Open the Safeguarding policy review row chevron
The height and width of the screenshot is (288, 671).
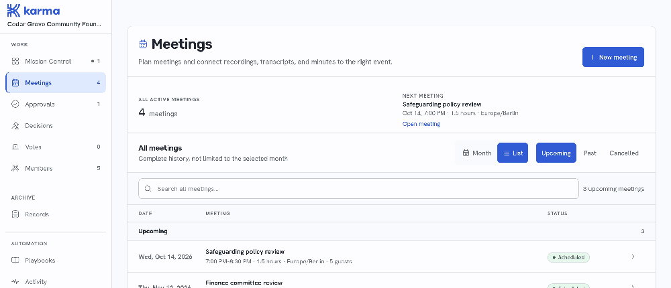(633, 257)
